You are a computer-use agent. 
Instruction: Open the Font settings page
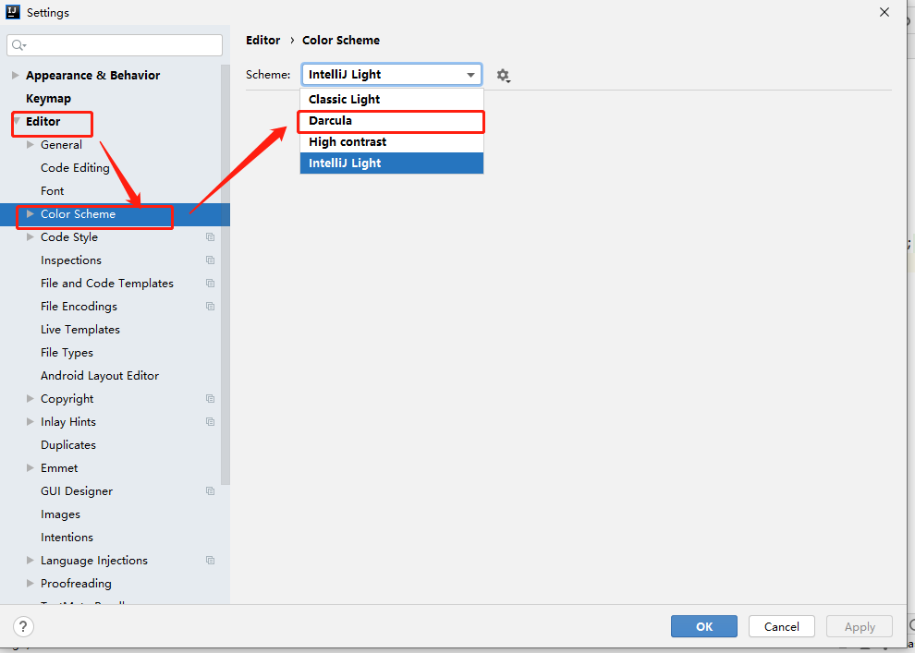click(53, 191)
